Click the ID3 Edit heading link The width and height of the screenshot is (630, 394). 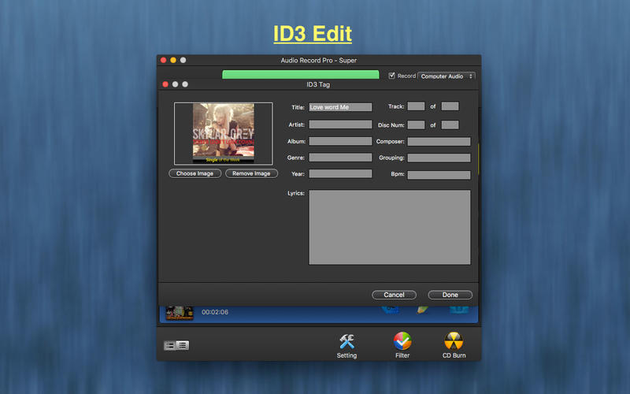tap(313, 33)
